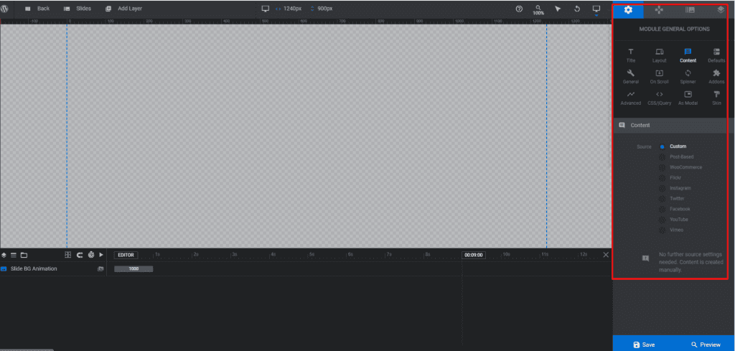Open the Spinner options
735x351 pixels.
(x=688, y=77)
